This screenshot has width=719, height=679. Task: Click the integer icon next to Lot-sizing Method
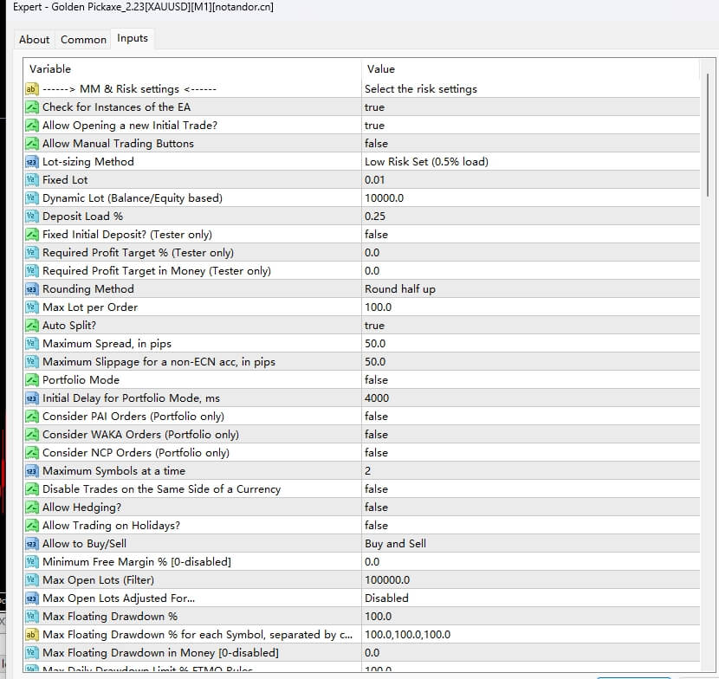(x=32, y=162)
